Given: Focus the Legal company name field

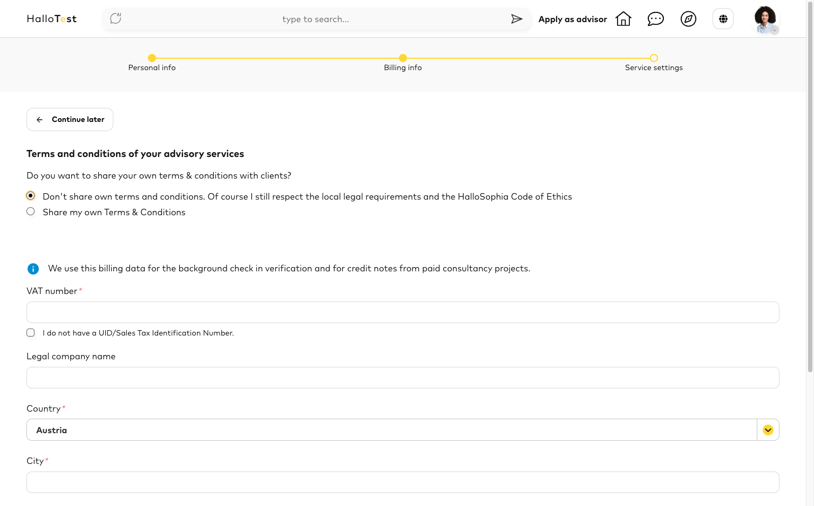Looking at the screenshot, I should (403, 378).
